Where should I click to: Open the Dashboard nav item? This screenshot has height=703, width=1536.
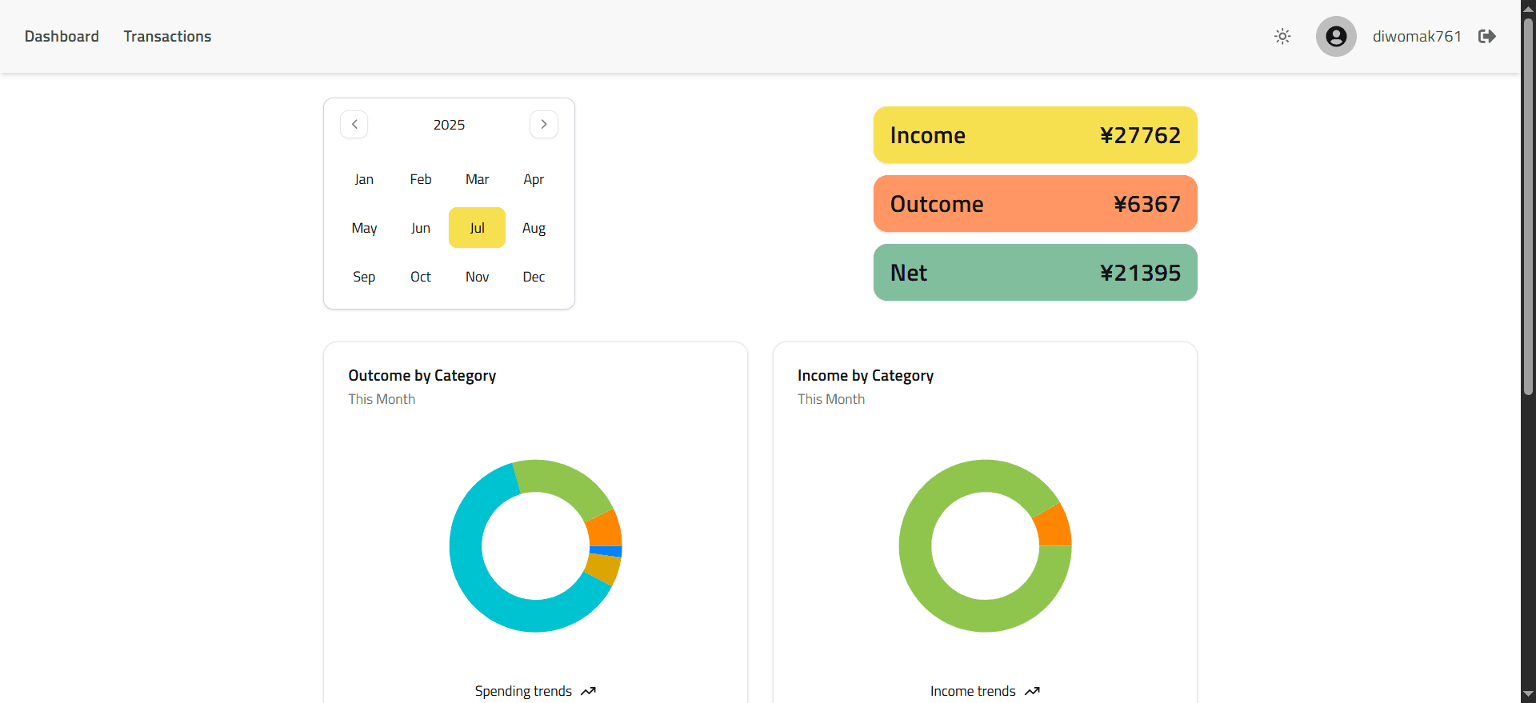[x=62, y=37]
